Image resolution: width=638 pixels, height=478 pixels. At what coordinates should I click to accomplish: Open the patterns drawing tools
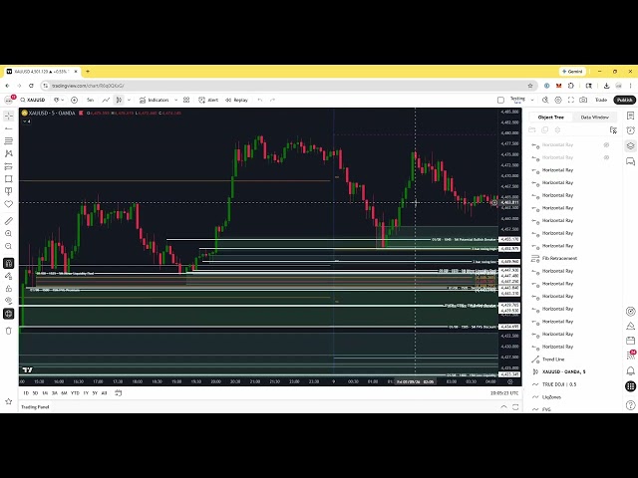[9, 153]
